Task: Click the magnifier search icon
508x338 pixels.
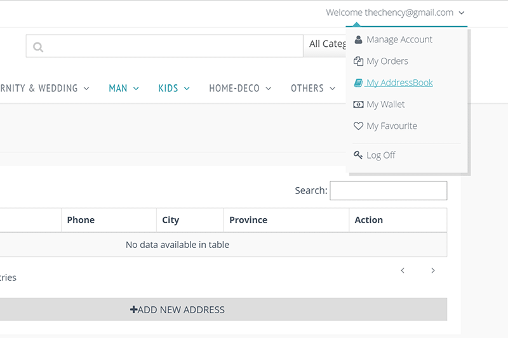Action: coord(38,46)
